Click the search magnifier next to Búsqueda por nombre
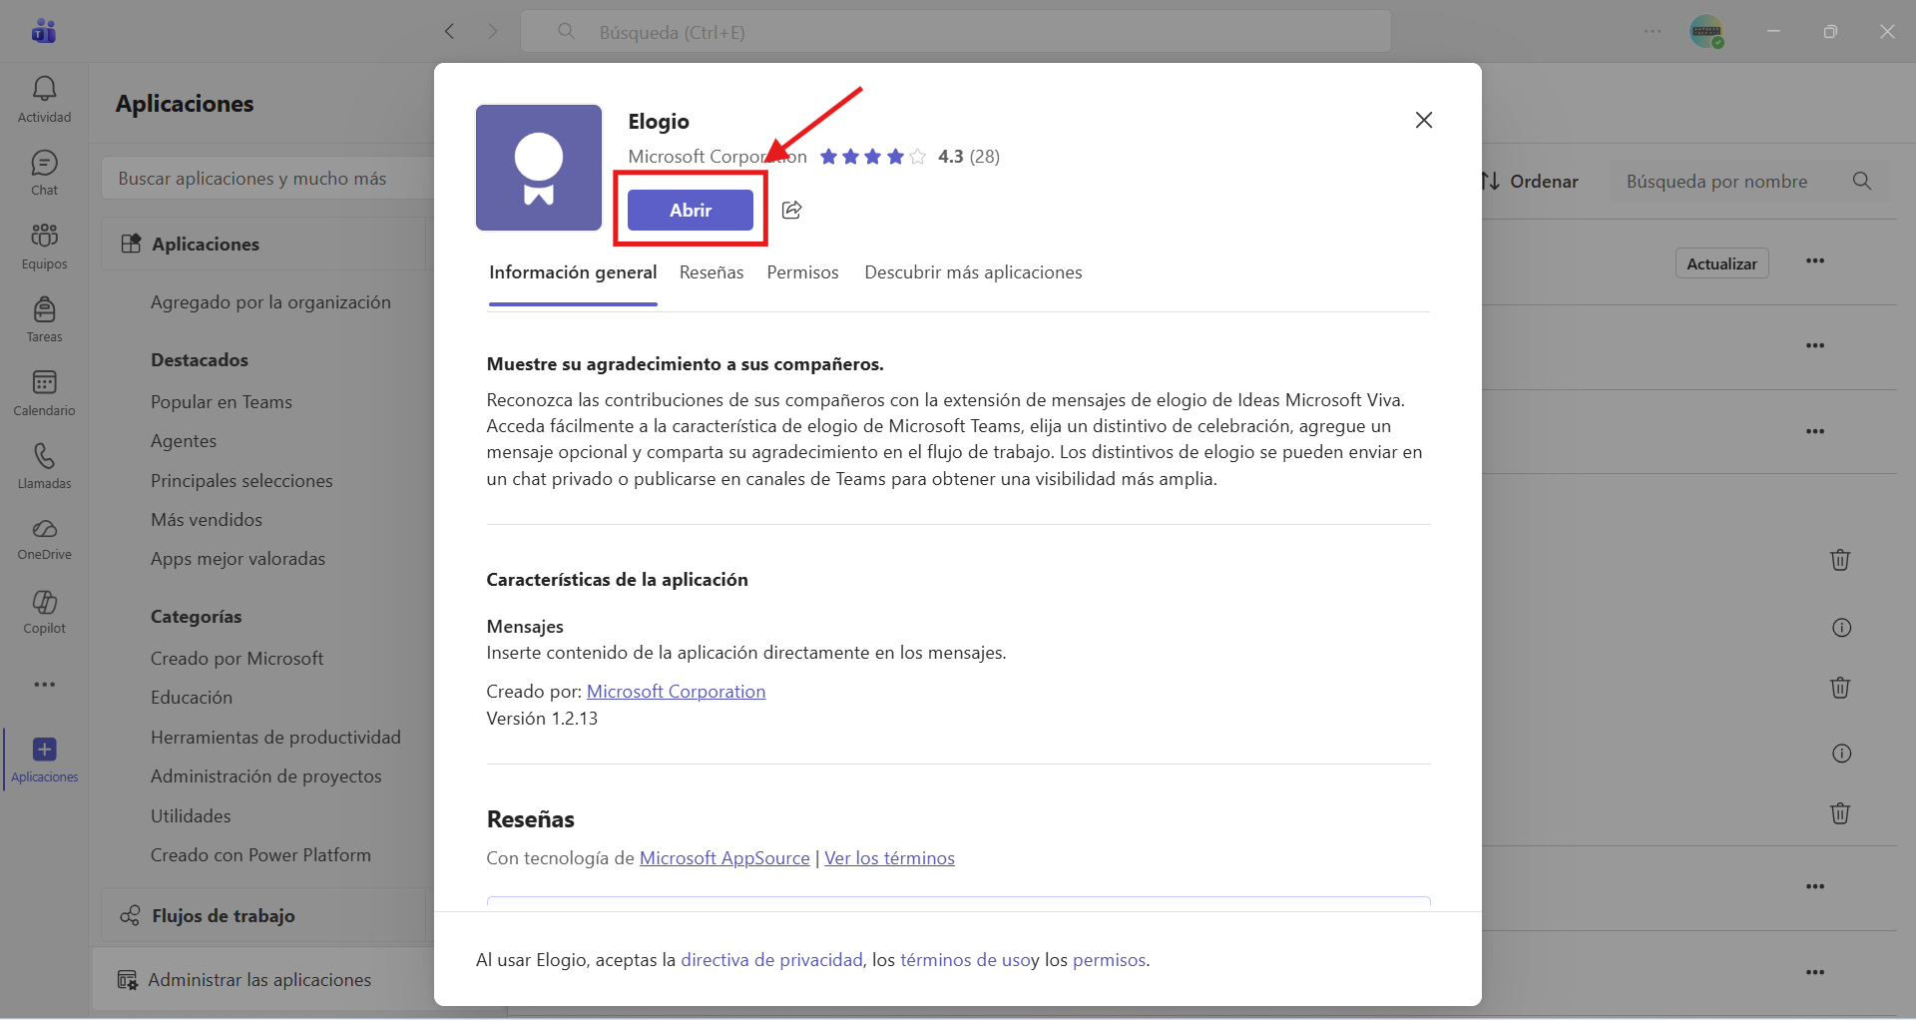 coord(1861,181)
